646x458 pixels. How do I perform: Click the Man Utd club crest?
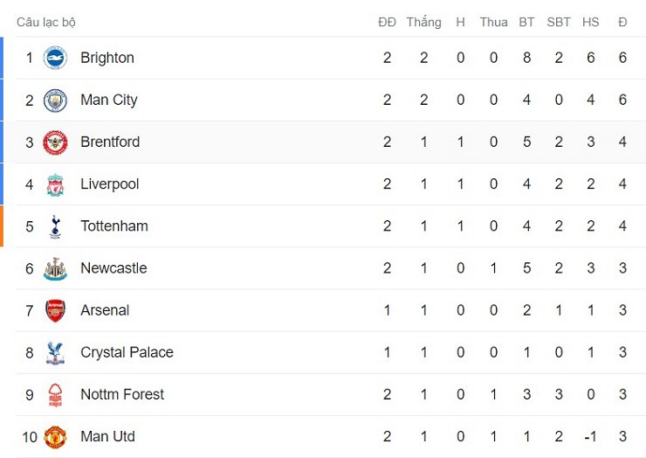coord(55,436)
